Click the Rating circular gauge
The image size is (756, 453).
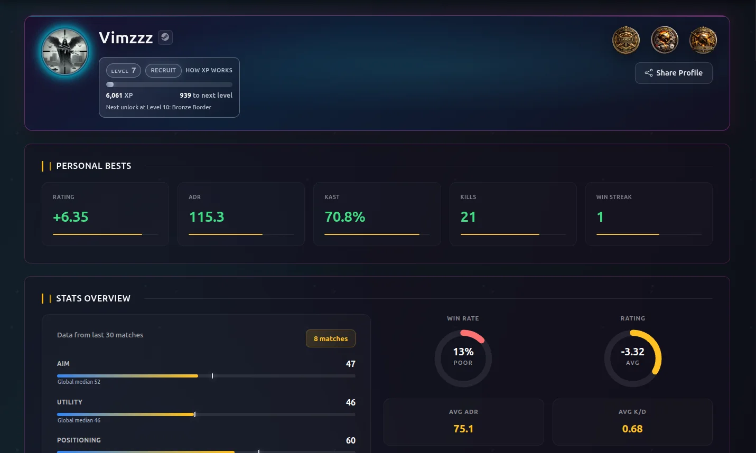[x=632, y=358]
